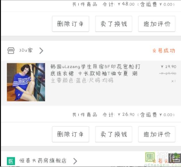The width and height of the screenshot is (181, 167).
Task: Click the 交易成功 order status label
Action: tap(164, 51)
